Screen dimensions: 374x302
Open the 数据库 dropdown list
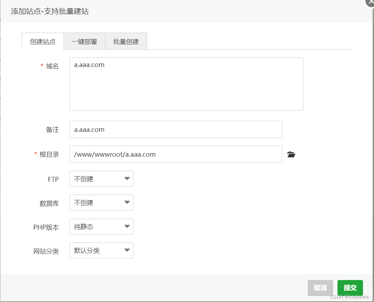[x=101, y=203]
